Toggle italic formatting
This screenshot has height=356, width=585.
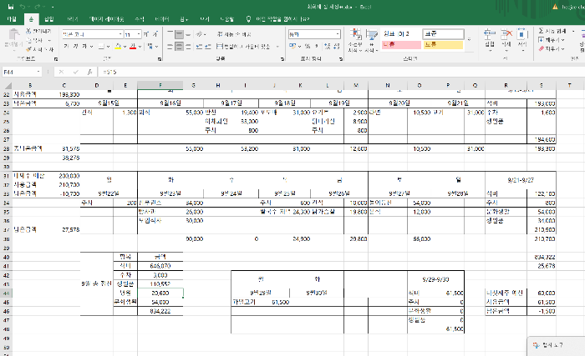pyautogui.click(x=75, y=47)
